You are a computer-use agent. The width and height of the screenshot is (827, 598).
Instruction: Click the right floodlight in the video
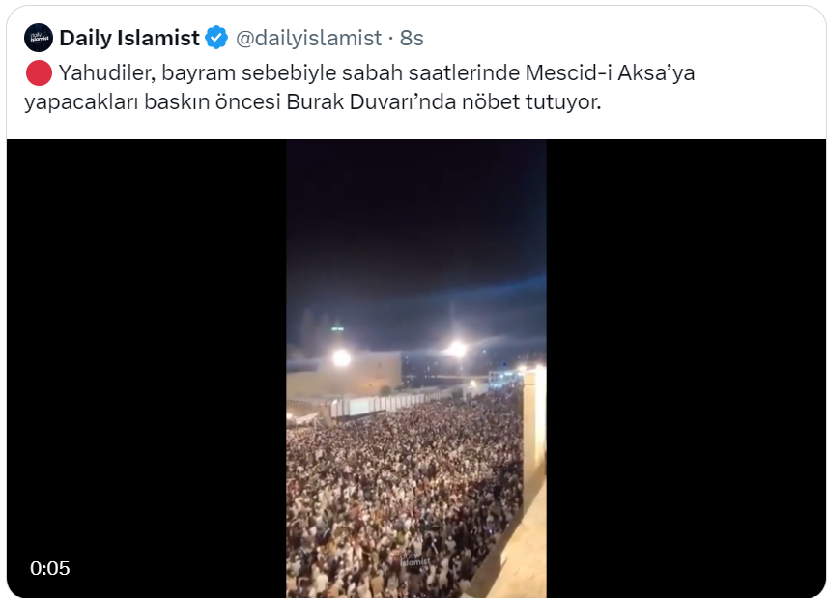(457, 349)
